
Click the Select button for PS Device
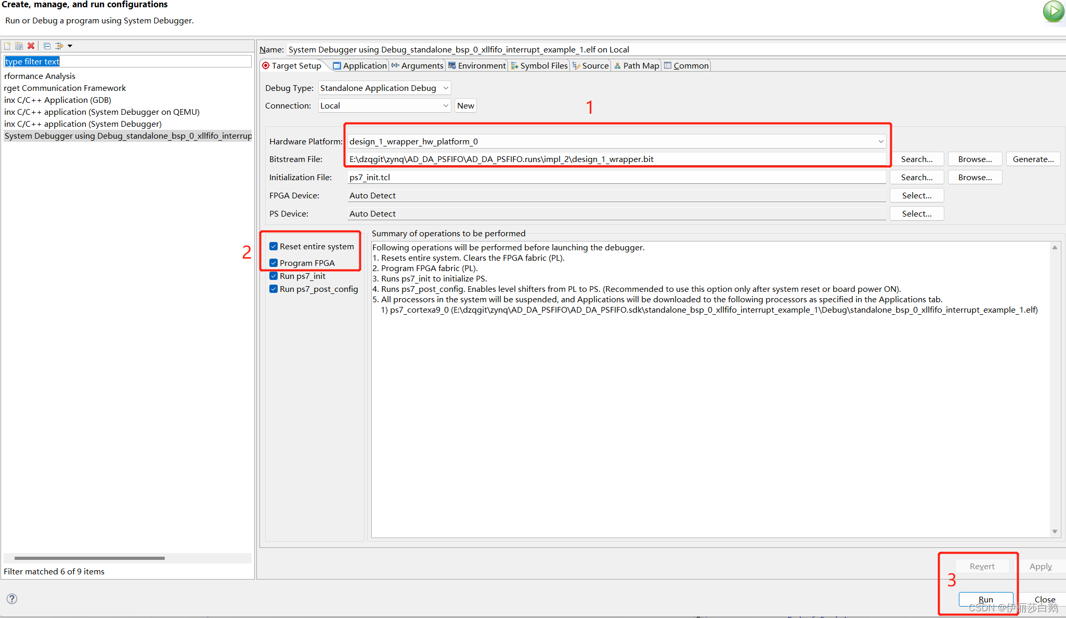coord(917,214)
